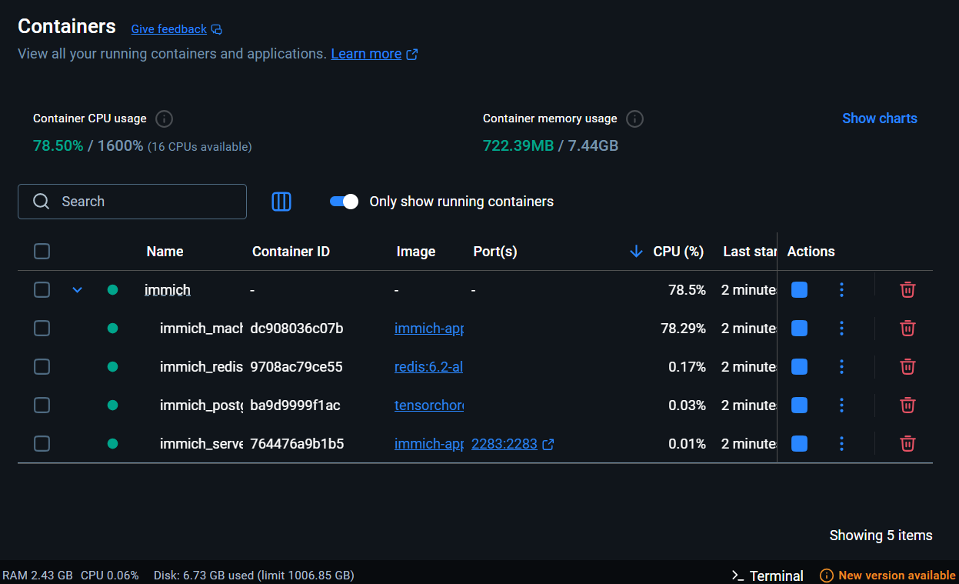Open image link for 764476a9b1b5 container
The width and height of the screenshot is (959, 584).
[x=429, y=444]
